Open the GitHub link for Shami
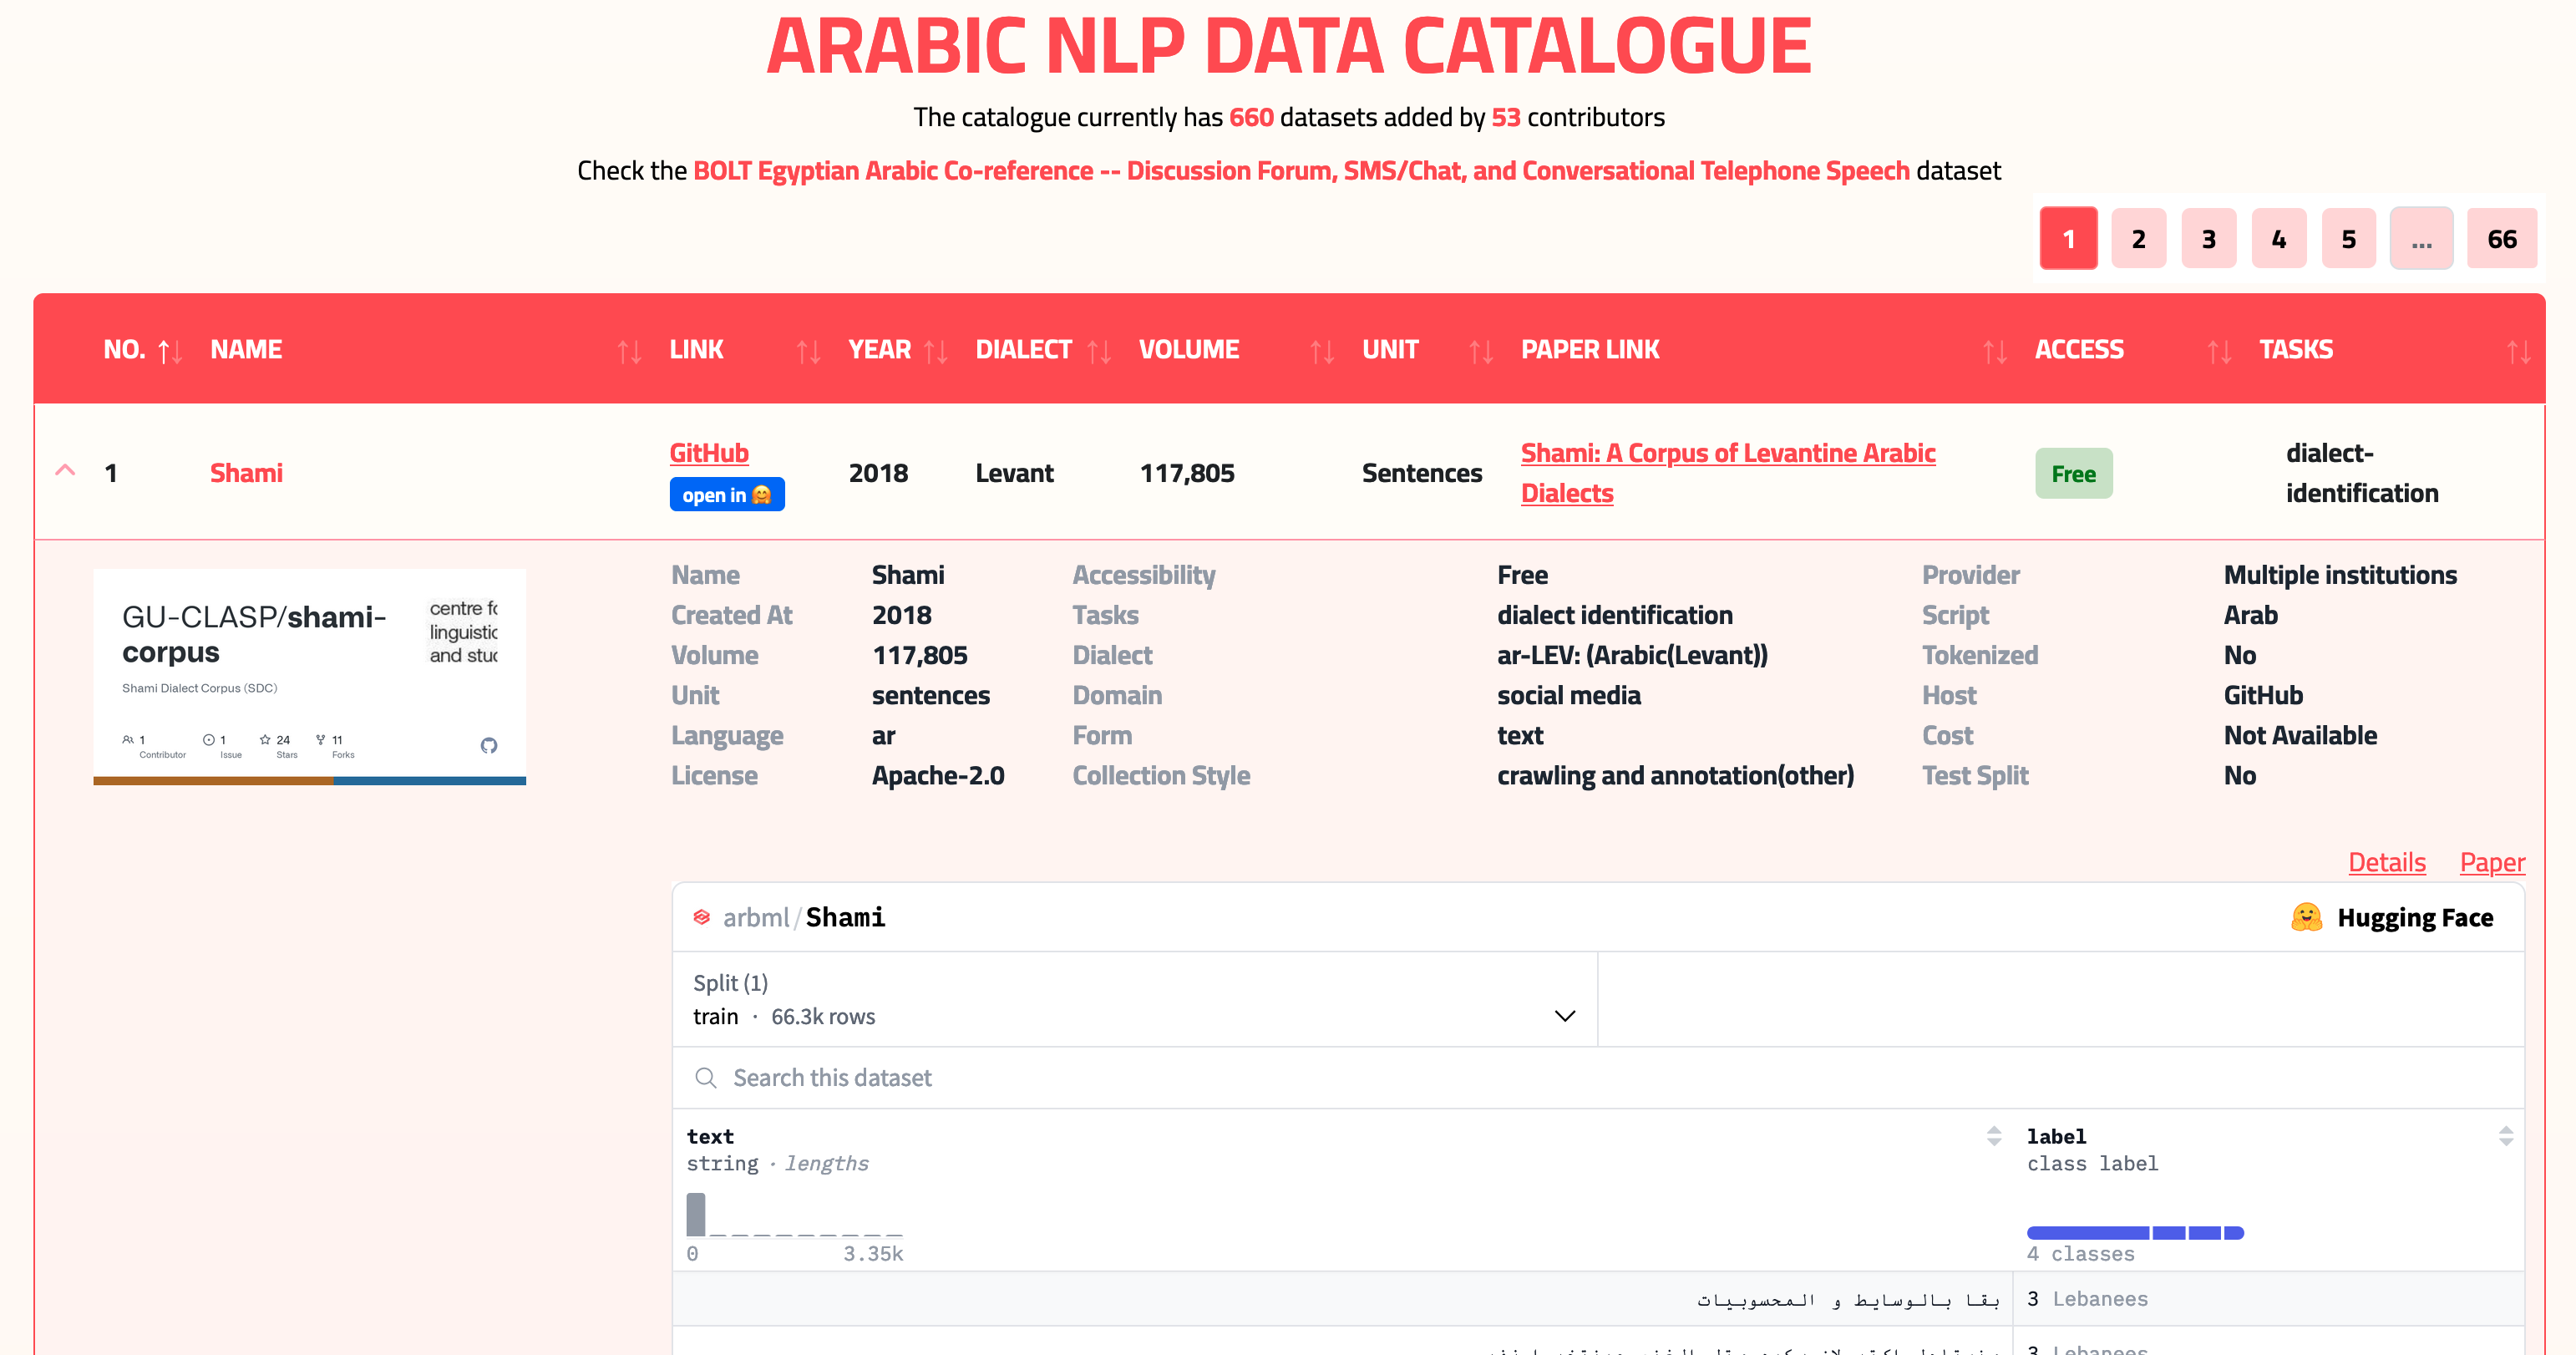2576x1355 pixels. tap(708, 453)
